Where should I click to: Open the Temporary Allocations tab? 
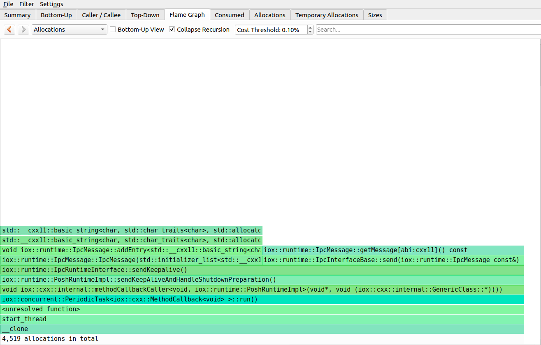point(327,15)
